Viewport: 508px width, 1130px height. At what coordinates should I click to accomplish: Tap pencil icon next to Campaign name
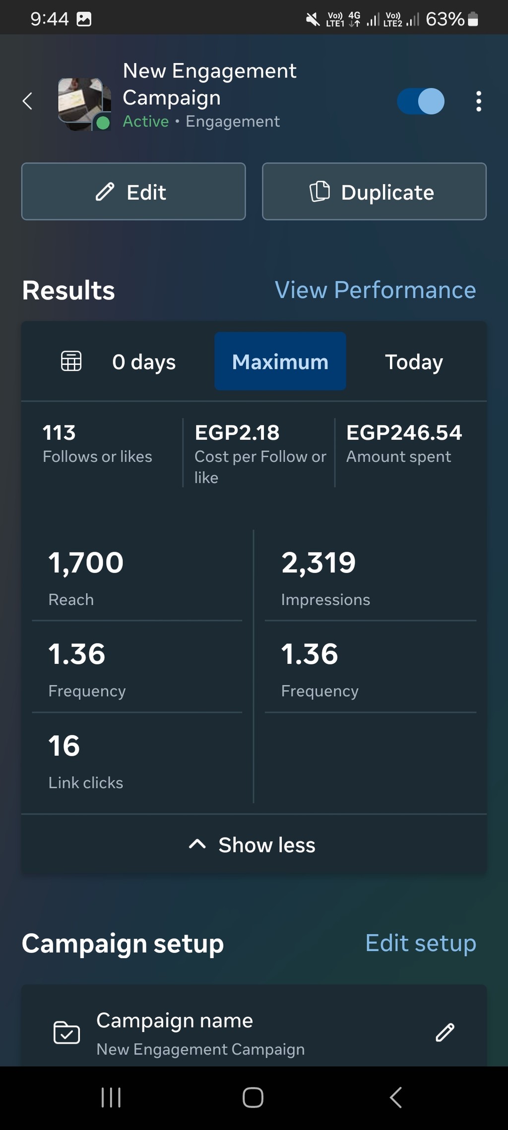coord(444,1032)
